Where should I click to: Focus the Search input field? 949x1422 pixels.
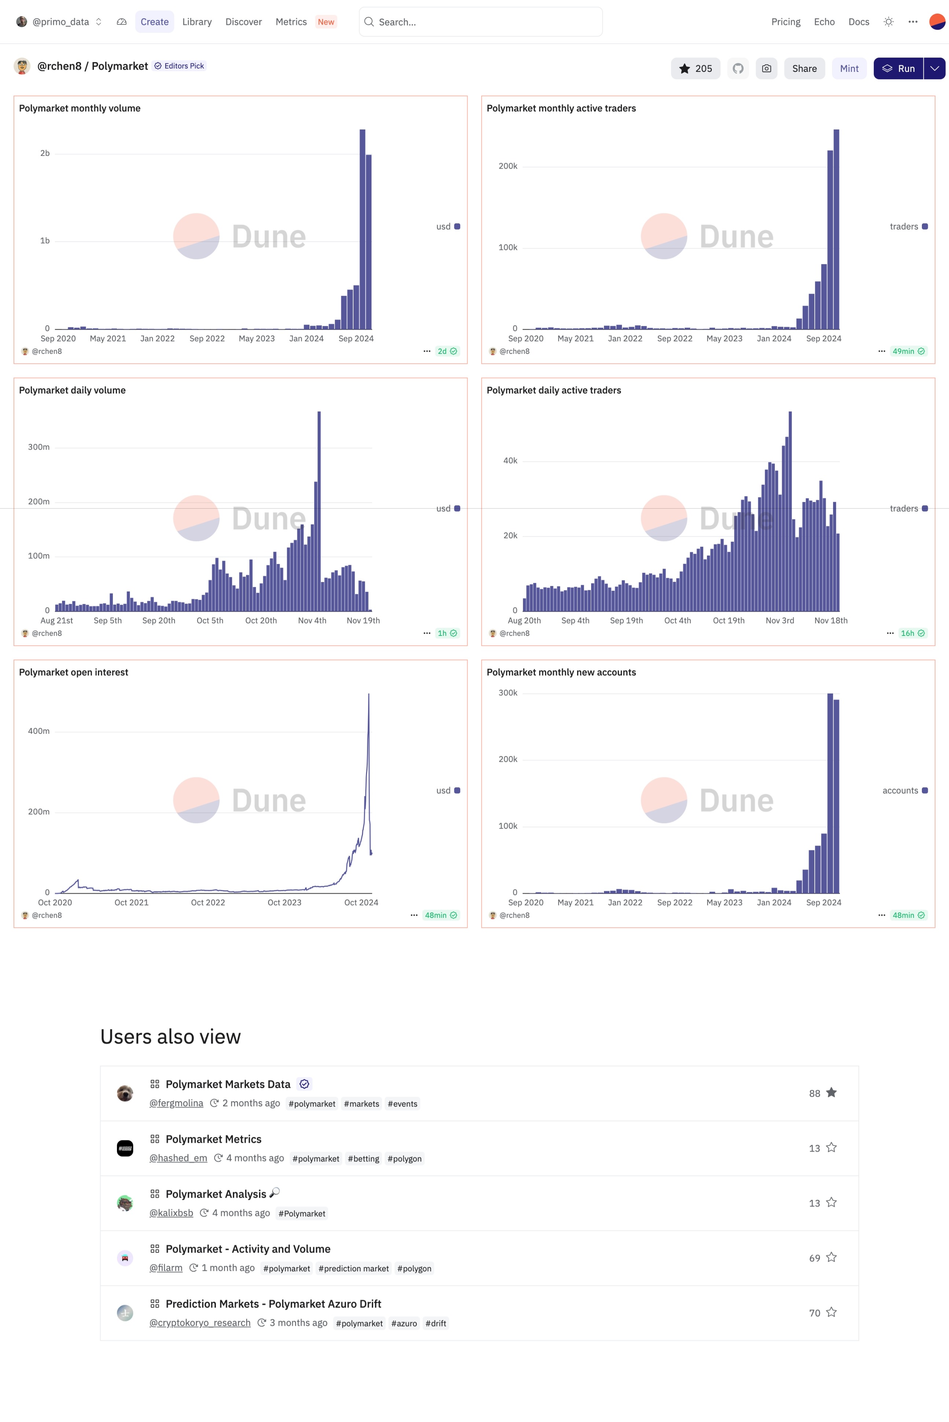click(481, 22)
